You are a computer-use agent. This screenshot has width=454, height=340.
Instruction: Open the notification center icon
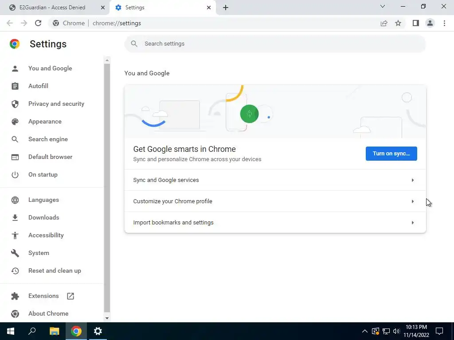[x=439, y=331]
